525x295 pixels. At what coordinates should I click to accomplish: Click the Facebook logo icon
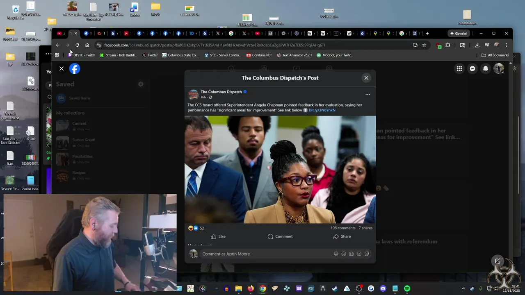(75, 69)
